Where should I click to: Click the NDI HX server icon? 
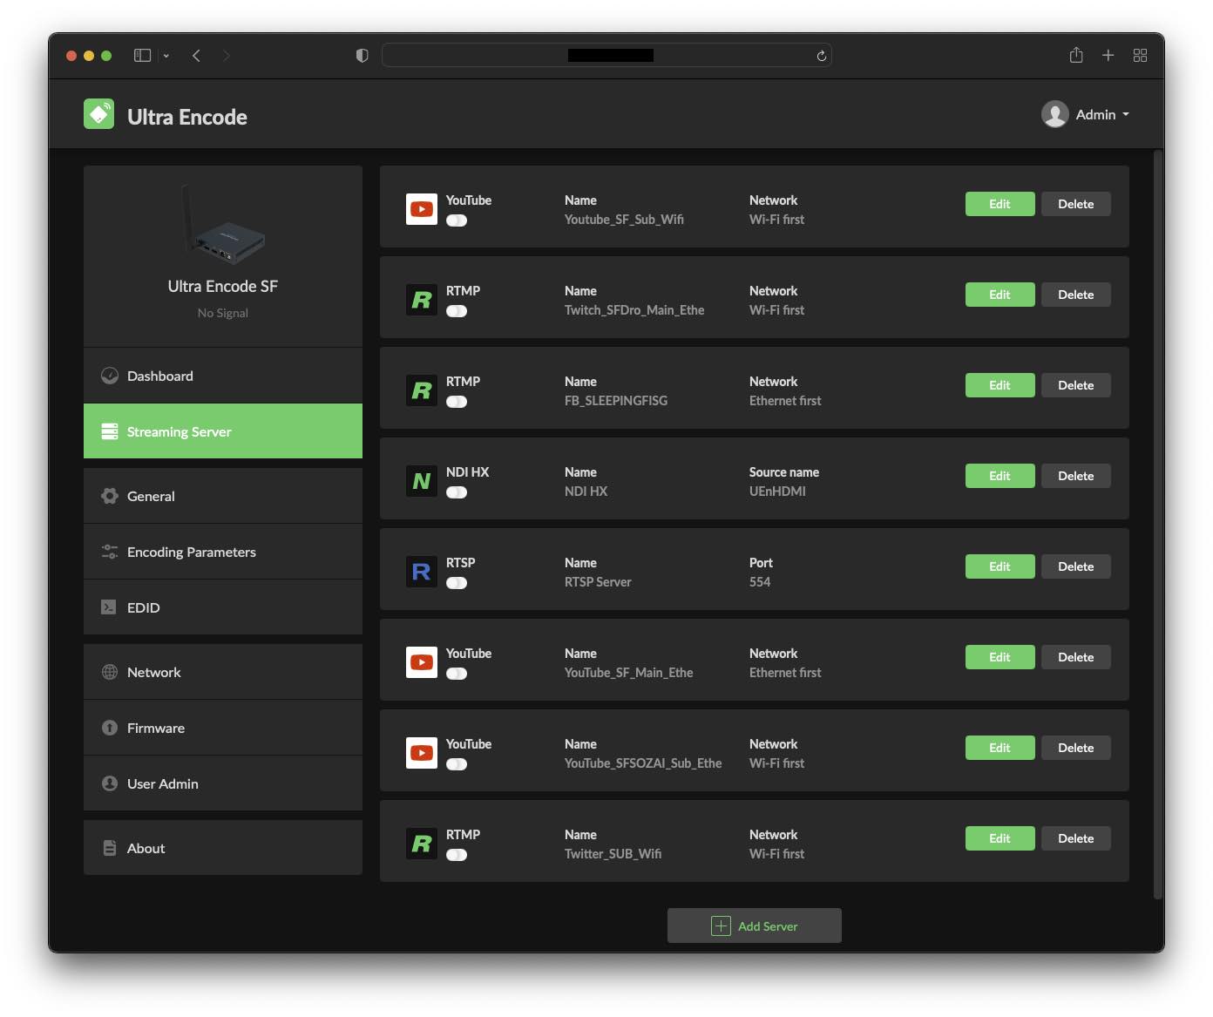tap(422, 481)
